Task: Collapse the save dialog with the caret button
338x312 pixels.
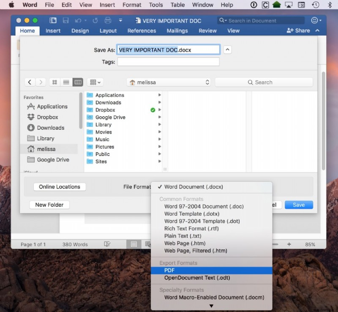Action: pyautogui.click(x=227, y=50)
